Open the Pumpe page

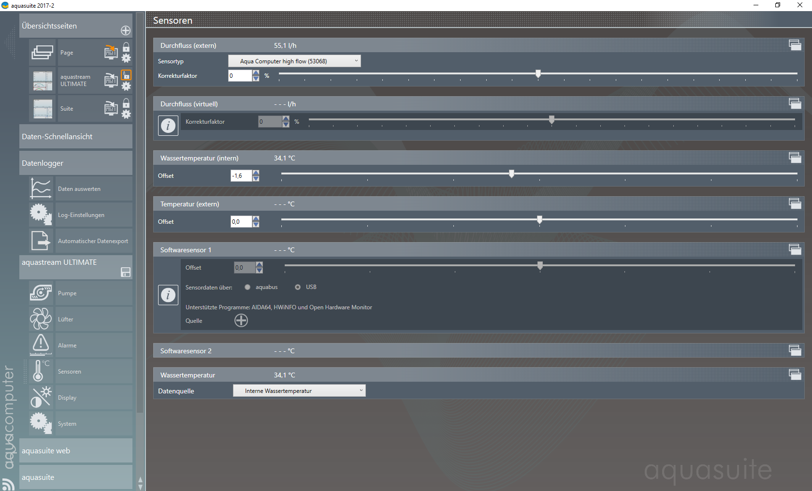coord(81,293)
